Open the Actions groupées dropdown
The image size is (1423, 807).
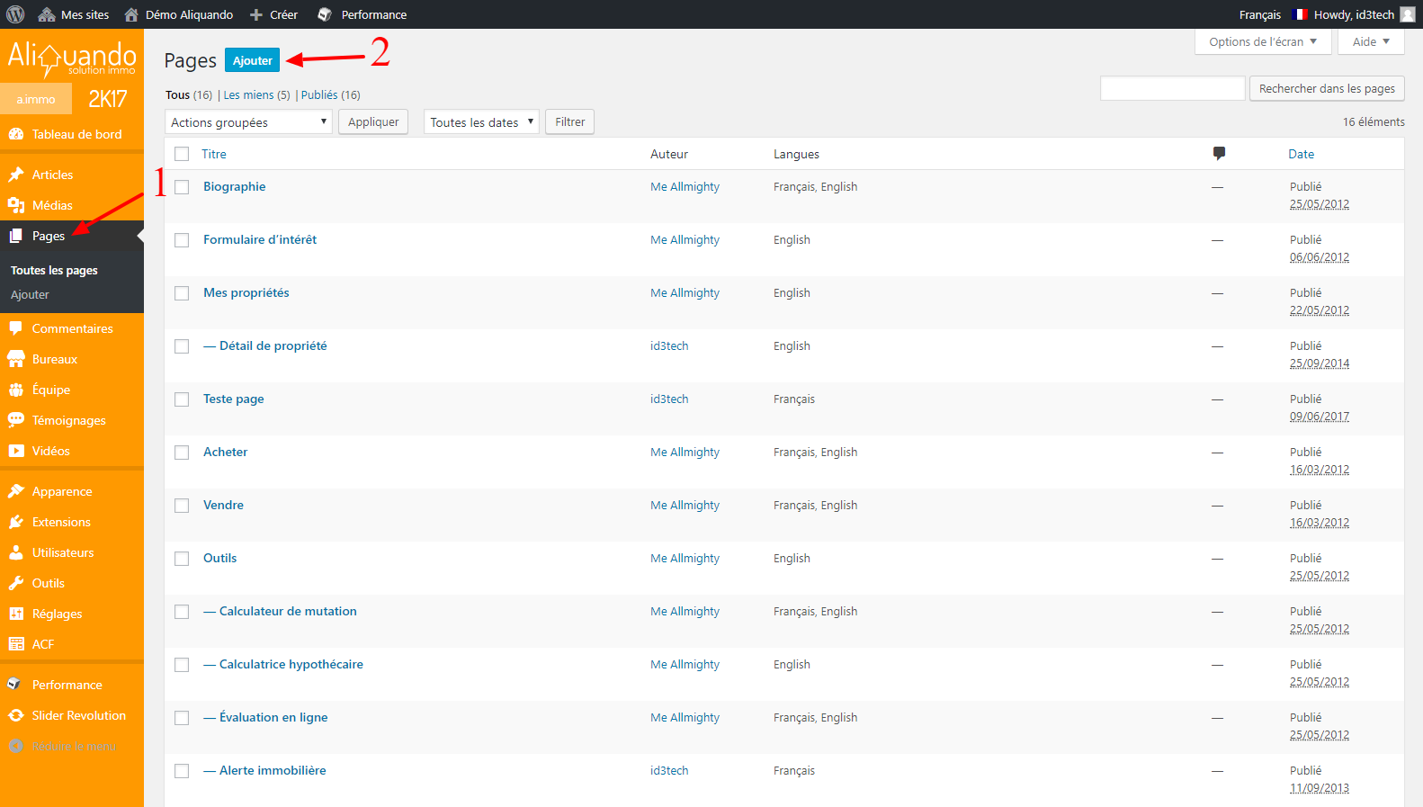[248, 122]
